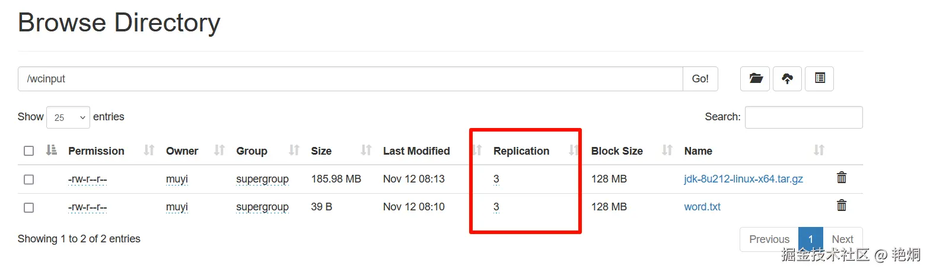
Task: Click the cut and paste list icon
Action: [x=820, y=79]
